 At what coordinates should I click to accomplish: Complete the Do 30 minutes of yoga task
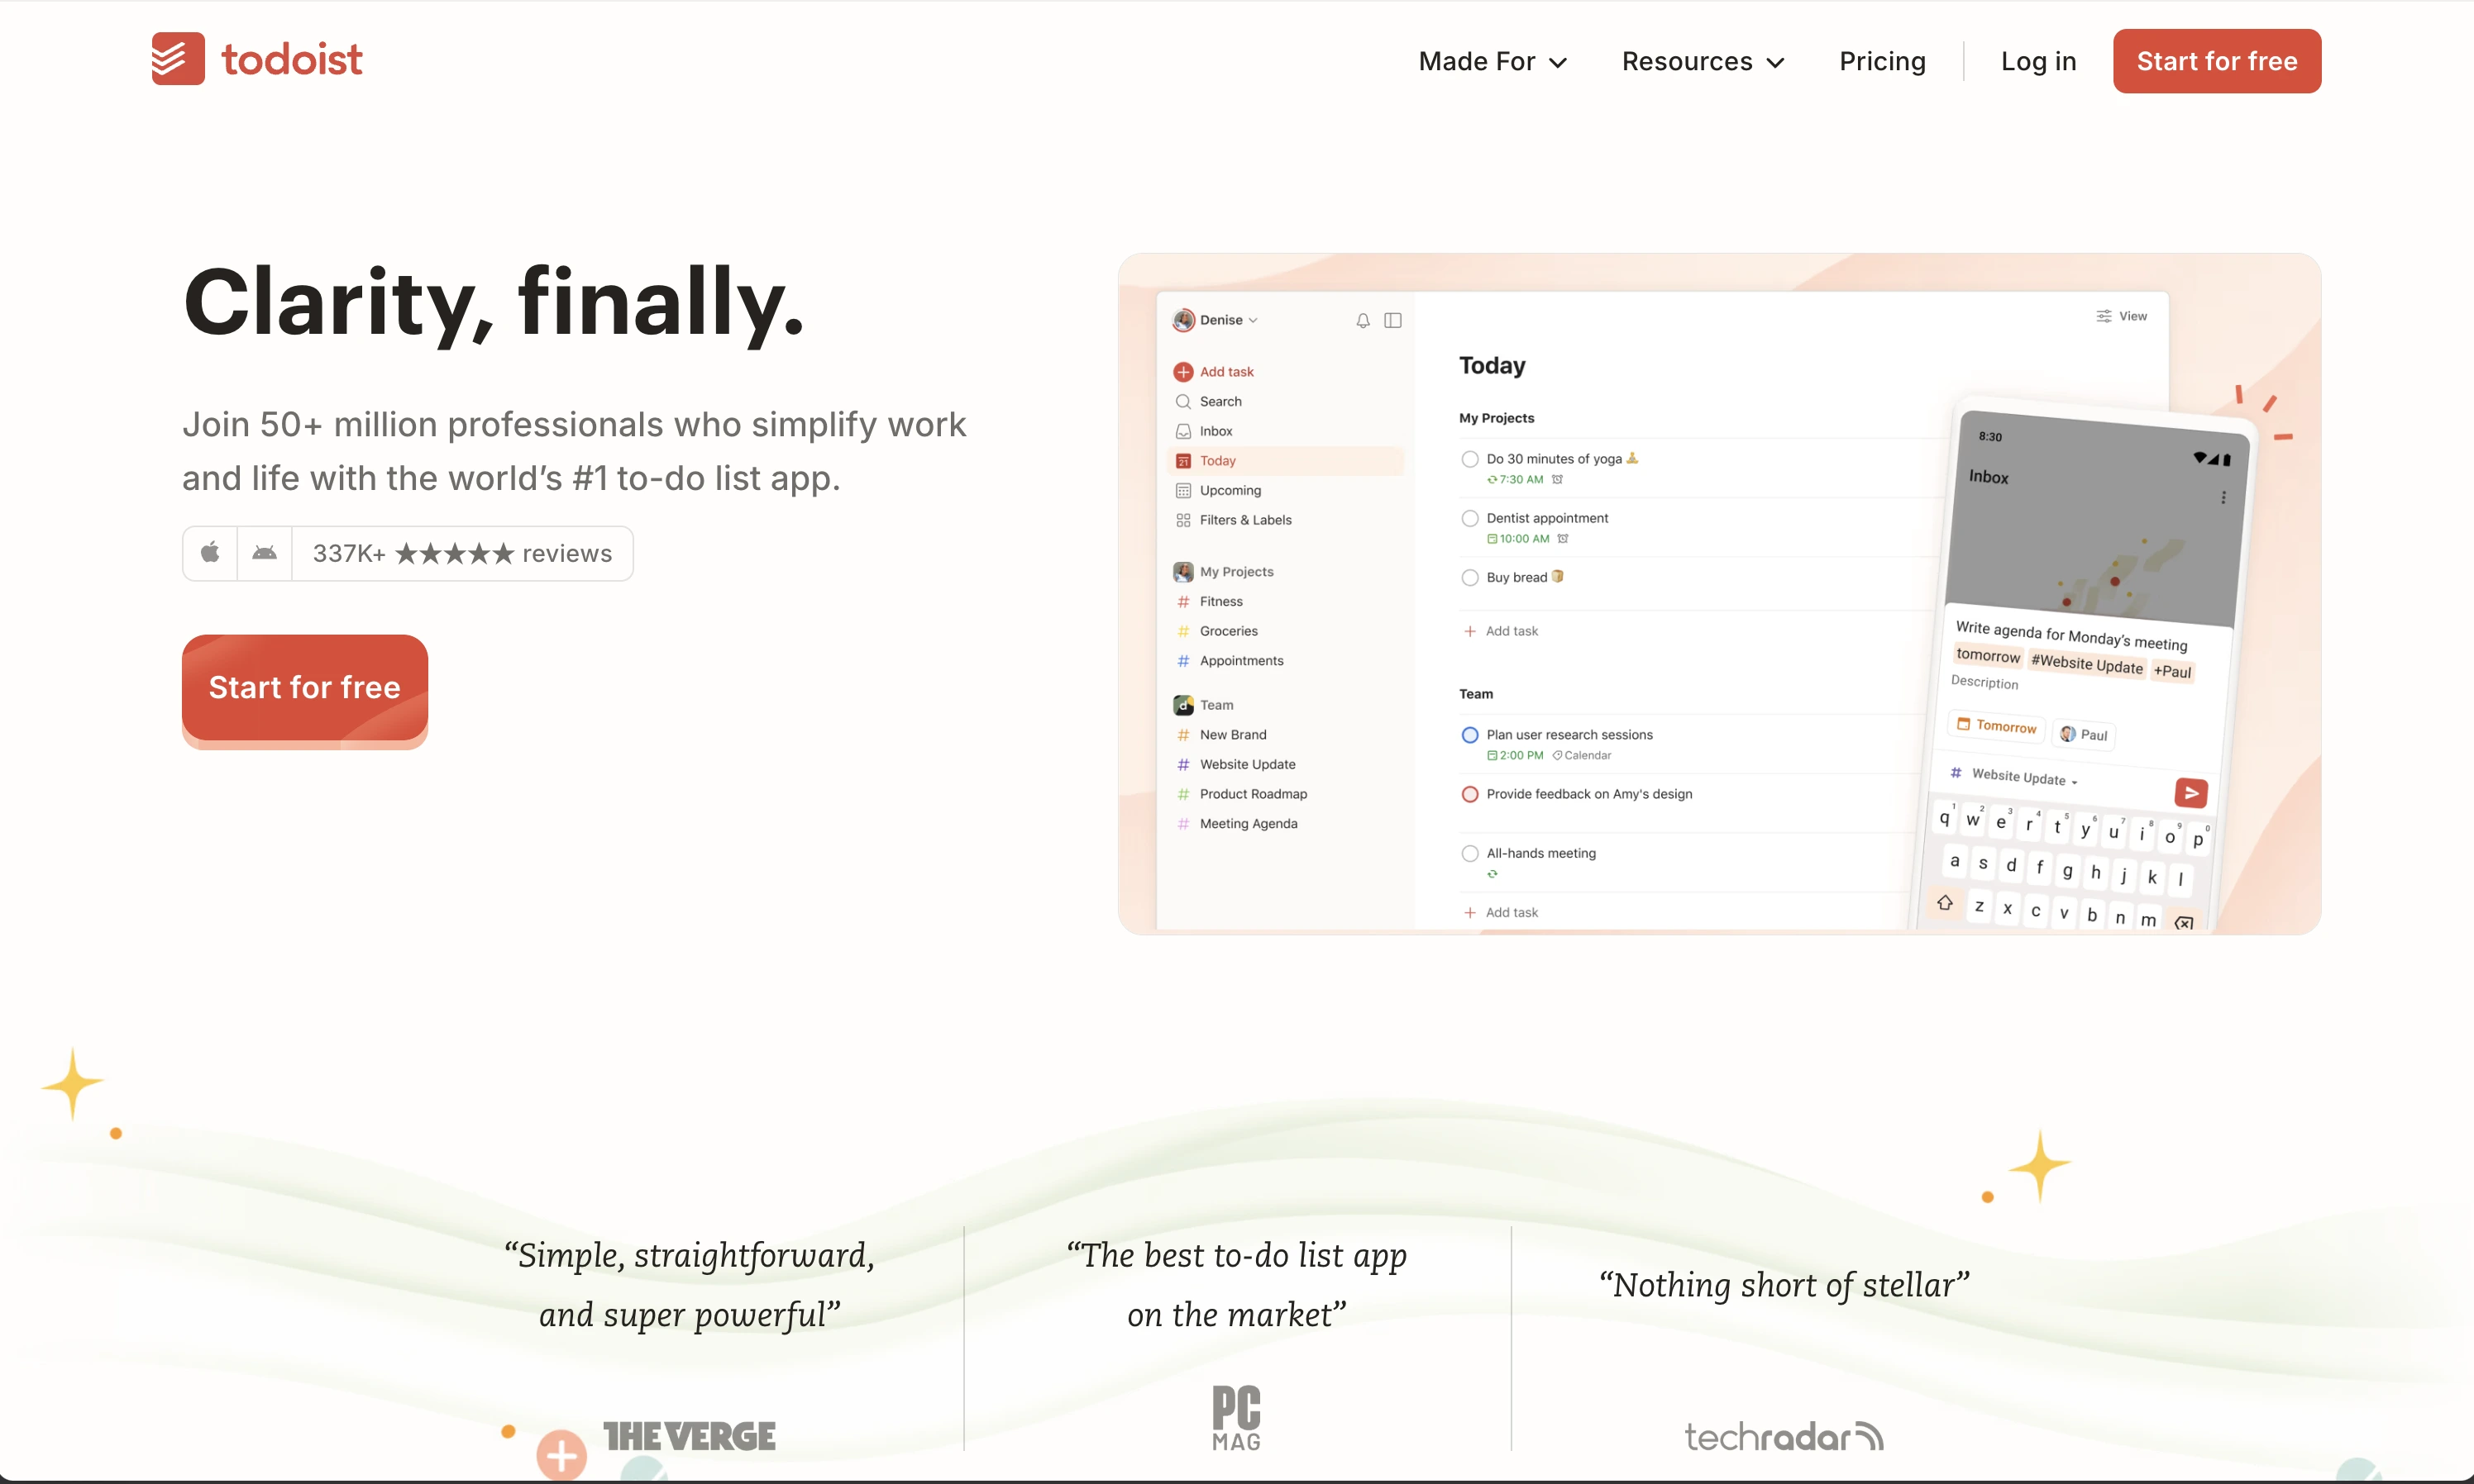coord(1469,459)
